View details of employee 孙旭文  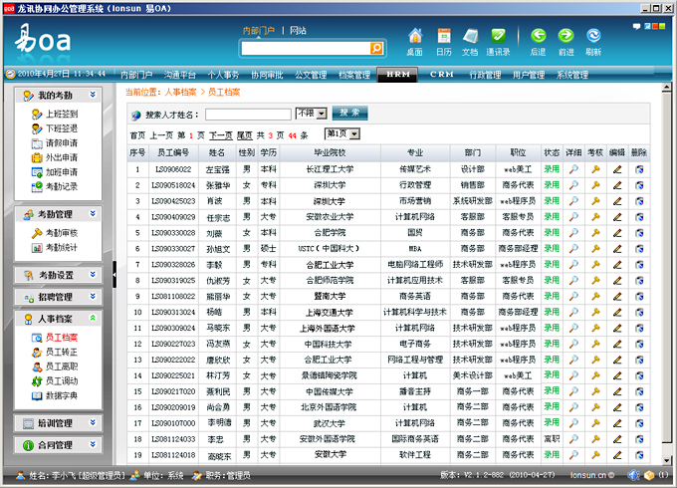point(573,249)
